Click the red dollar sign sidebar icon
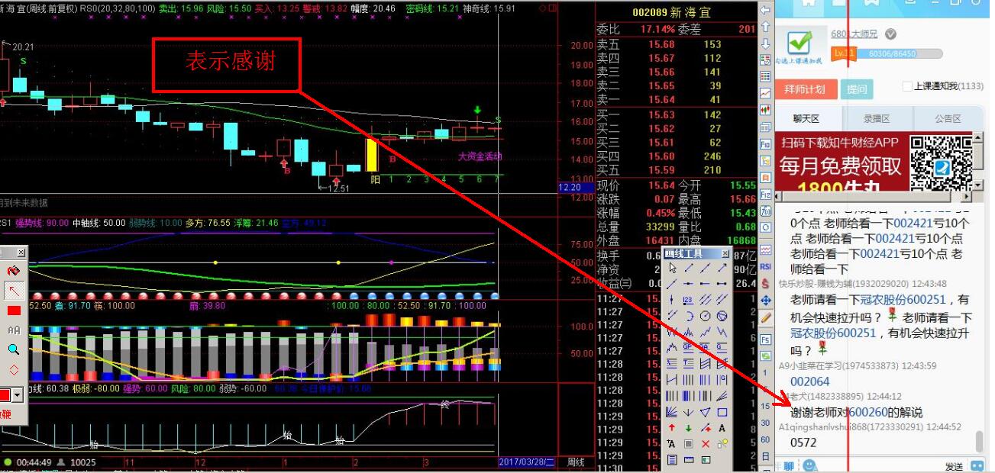 pos(765,283)
